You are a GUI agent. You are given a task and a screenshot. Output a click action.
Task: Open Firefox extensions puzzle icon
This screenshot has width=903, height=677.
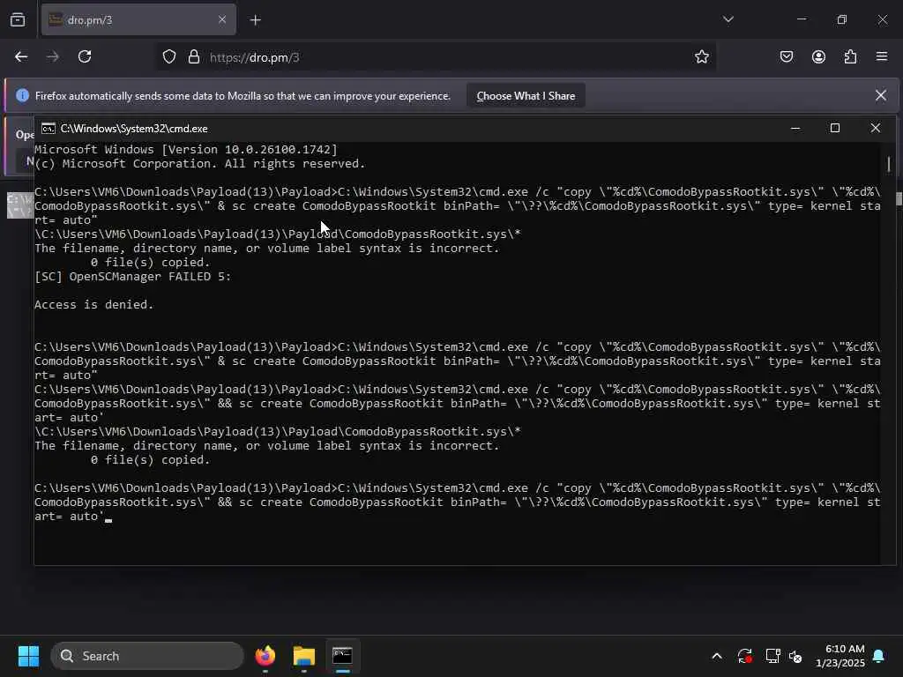tap(850, 56)
